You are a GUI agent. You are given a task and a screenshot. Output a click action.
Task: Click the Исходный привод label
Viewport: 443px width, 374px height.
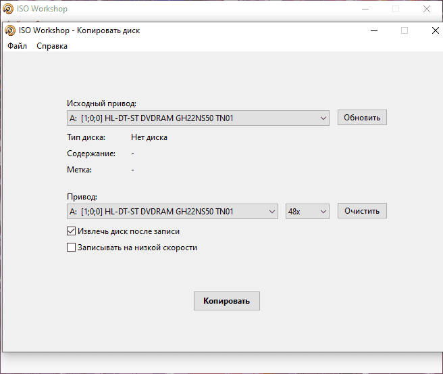click(x=101, y=103)
